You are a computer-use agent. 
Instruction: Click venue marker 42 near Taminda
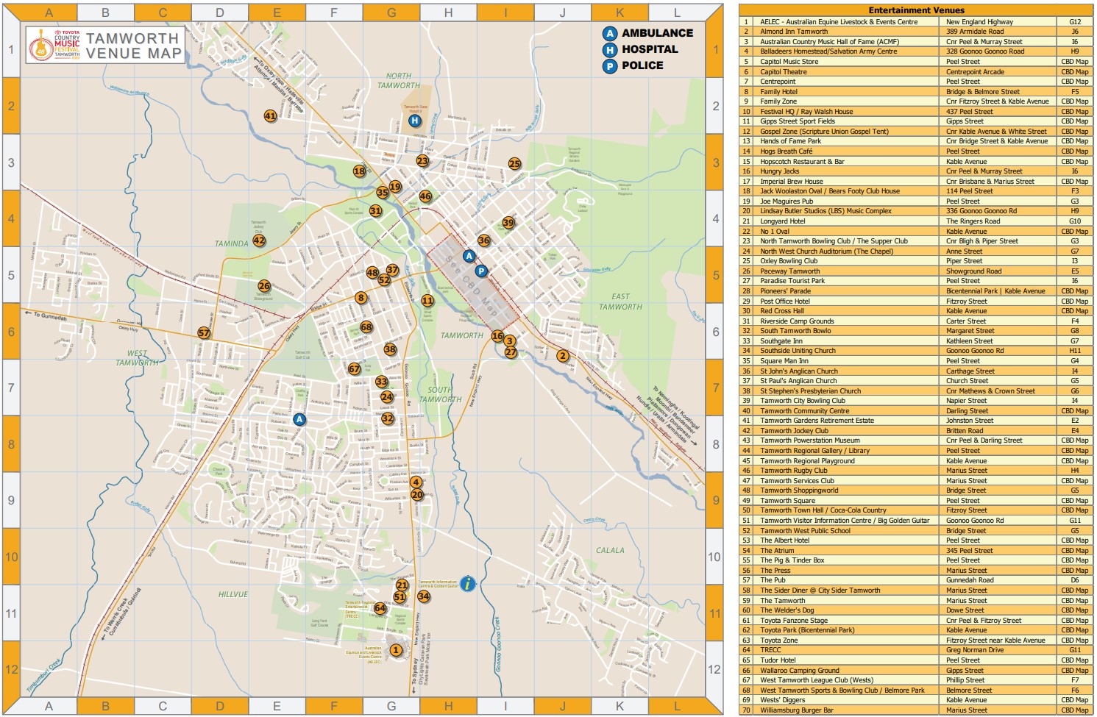pos(259,240)
